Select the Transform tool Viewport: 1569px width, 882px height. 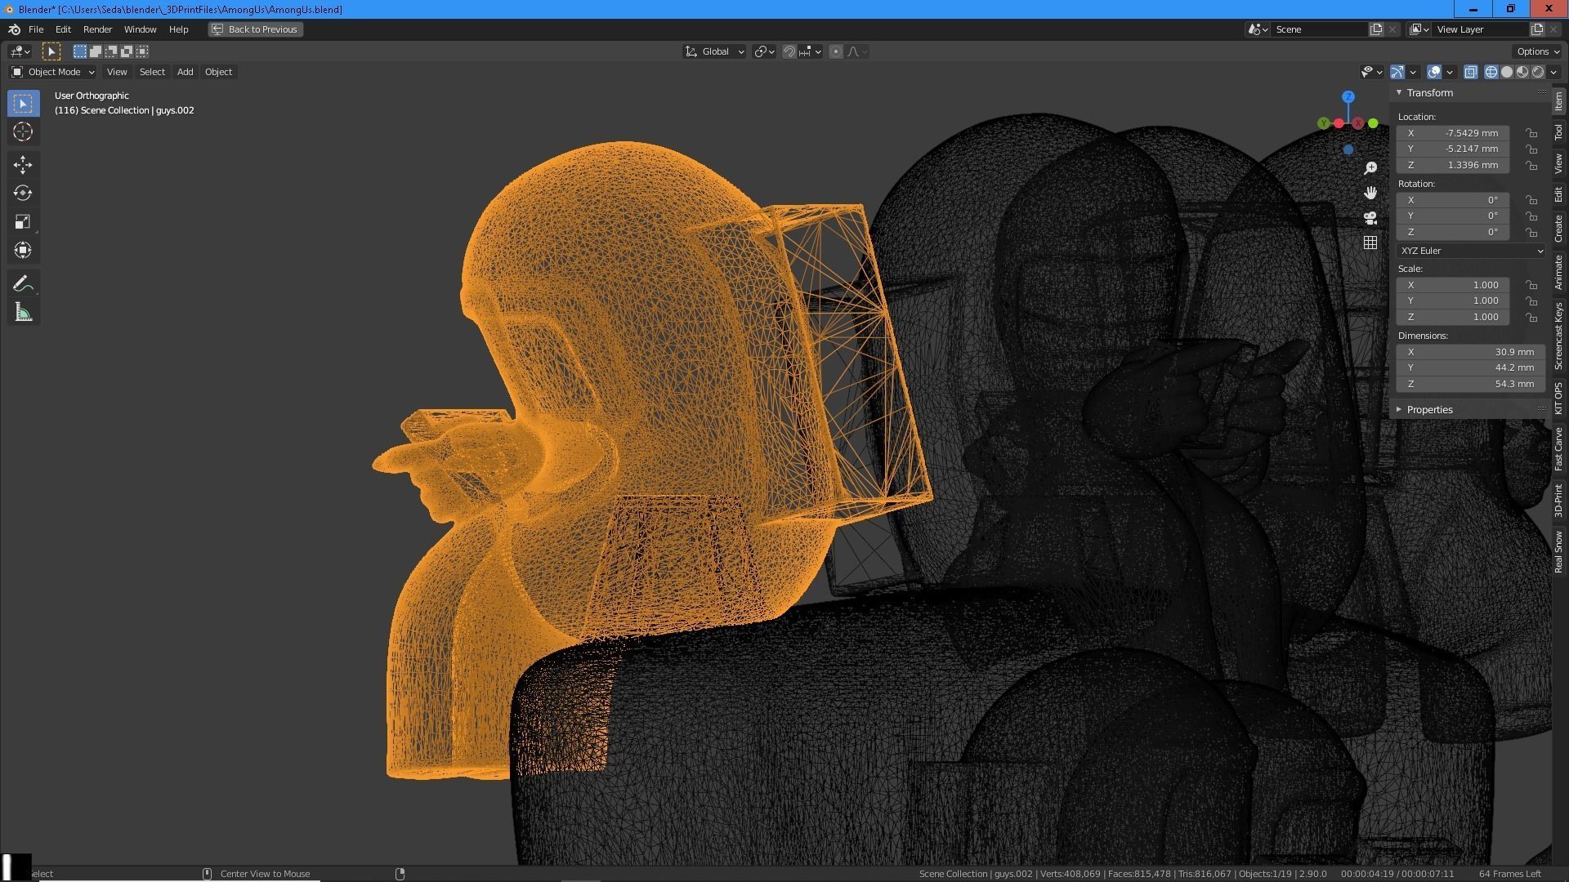click(x=23, y=250)
